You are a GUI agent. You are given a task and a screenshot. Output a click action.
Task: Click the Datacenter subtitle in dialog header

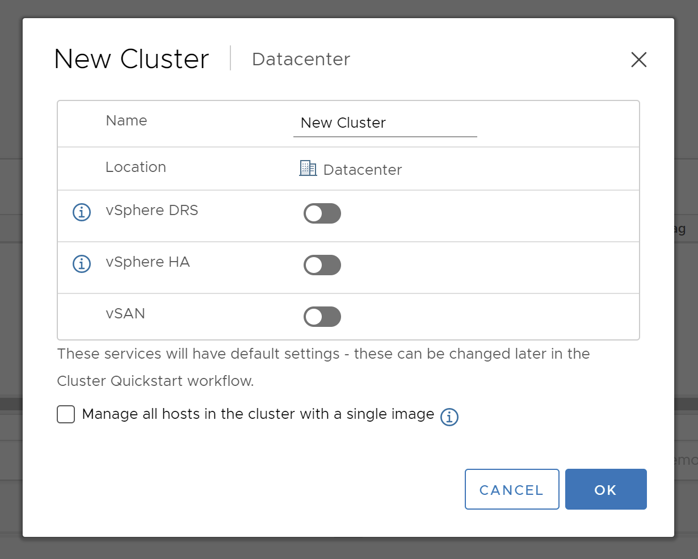click(x=301, y=60)
